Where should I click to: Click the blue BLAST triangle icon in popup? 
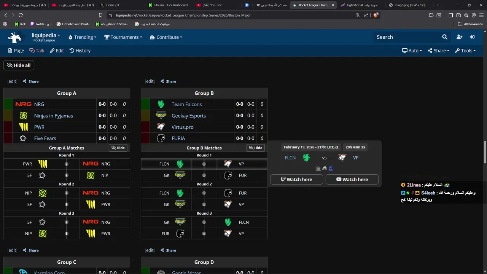(x=331, y=168)
